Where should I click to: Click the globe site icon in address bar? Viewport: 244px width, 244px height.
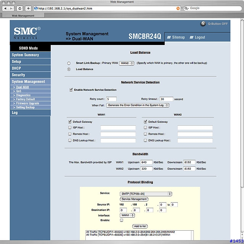tap(36, 8)
